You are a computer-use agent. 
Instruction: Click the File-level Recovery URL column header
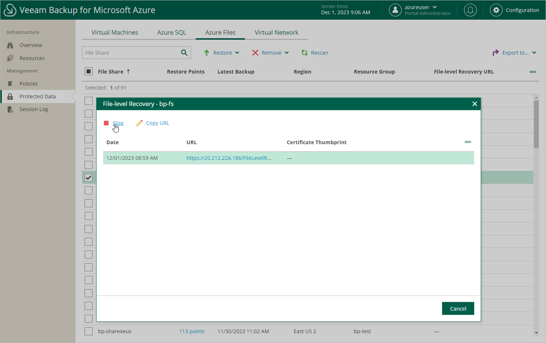tap(464, 72)
